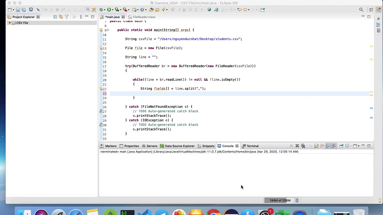Image resolution: width=383 pixels, height=215 pixels.
Task: Toggle Console Scroll Lock
Action: click(x=316, y=146)
